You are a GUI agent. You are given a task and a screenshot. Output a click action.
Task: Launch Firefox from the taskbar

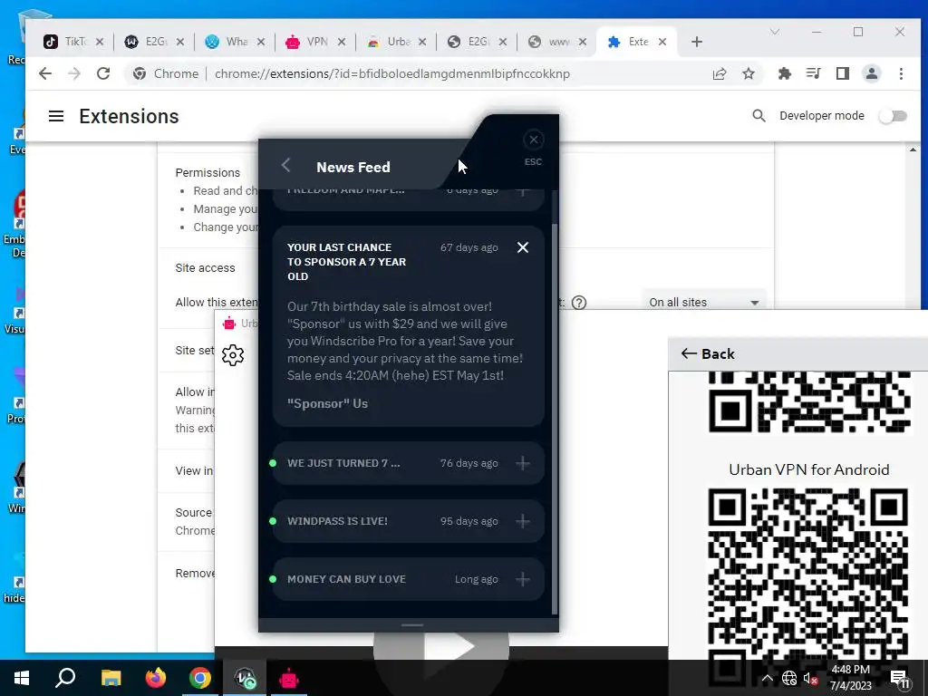pyautogui.click(x=156, y=678)
